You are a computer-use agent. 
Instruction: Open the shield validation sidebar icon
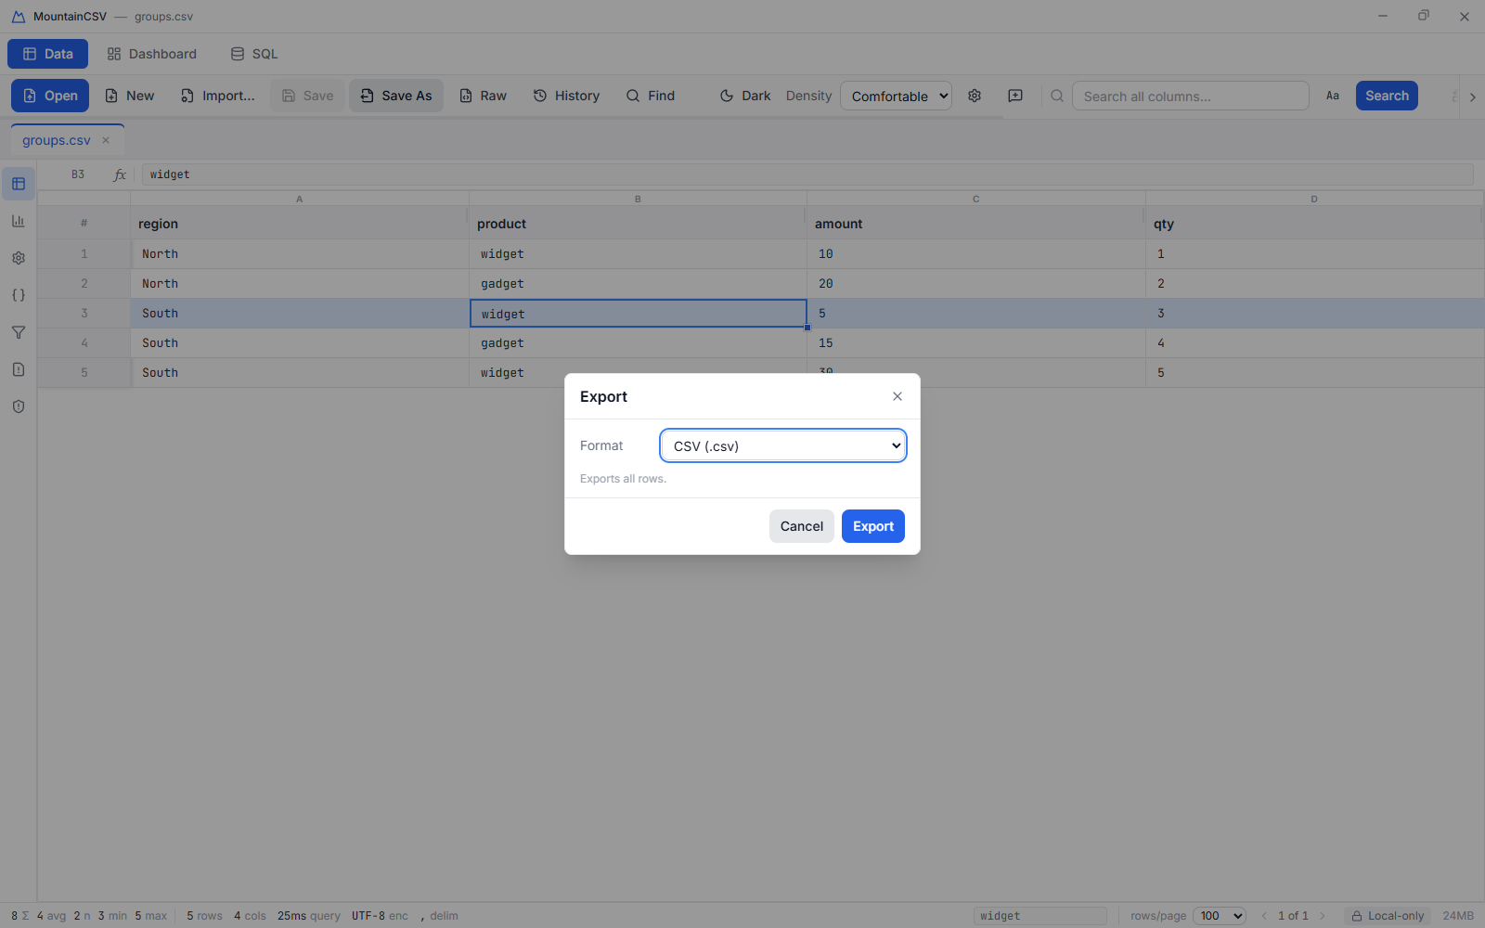pyautogui.click(x=19, y=406)
